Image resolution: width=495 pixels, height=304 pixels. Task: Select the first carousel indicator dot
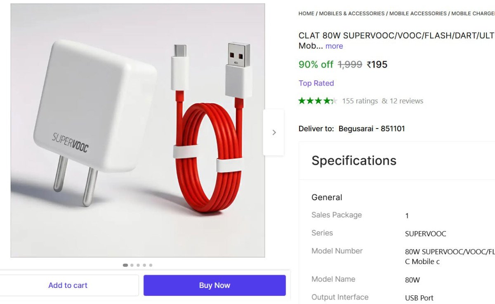point(125,265)
